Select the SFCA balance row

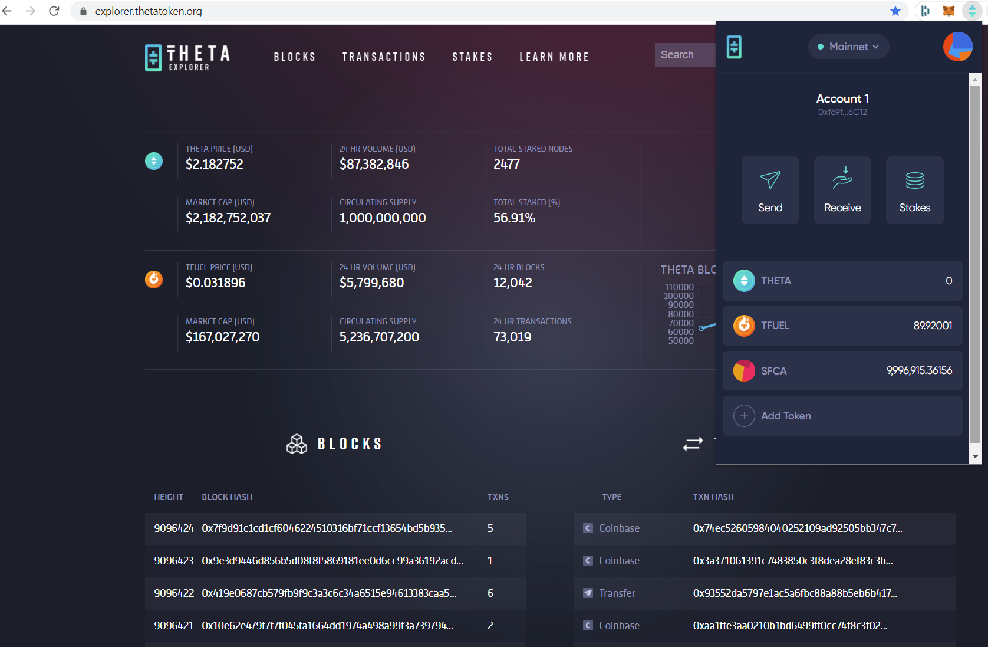coord(842,370)
